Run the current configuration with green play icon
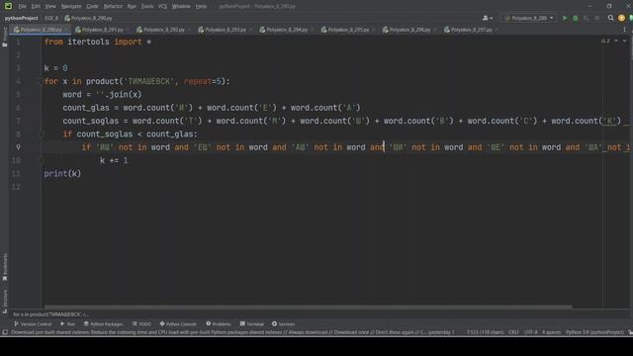The width and height of the screenshot is (633, 356). click(565, 18)
